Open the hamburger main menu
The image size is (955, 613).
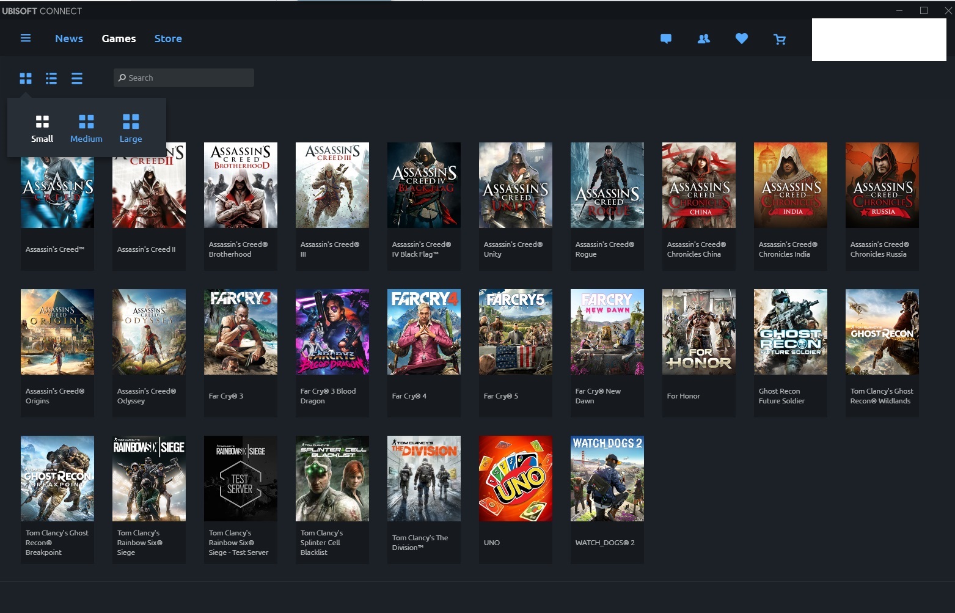26,39
